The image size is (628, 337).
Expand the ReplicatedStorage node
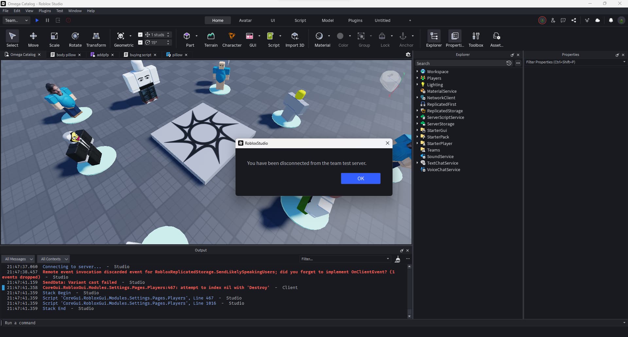pyautogui.click(x=417, y=110)
